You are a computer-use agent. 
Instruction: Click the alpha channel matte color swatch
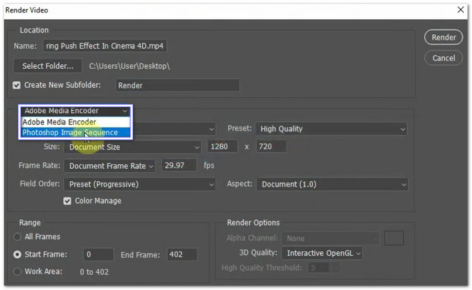point(394,238)
